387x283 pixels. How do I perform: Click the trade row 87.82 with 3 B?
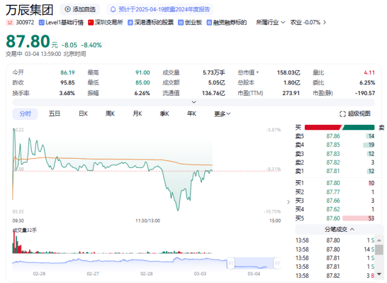click(335, 276)
